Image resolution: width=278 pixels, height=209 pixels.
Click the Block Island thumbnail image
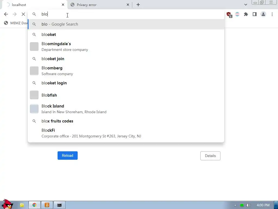[34, 109]
